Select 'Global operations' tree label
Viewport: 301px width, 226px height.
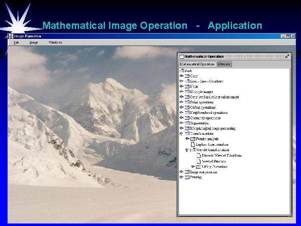(x=203, y=107)
